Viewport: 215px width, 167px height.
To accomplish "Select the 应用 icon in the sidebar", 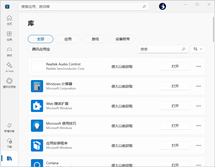I will pyautogui.click(x=9, y=35).
